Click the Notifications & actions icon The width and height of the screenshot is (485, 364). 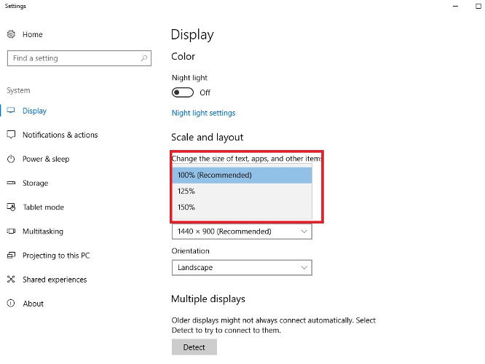(x=11, y=135)
